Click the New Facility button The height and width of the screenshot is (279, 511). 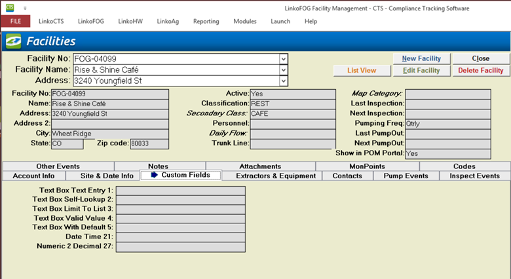[x=421, y=59]
